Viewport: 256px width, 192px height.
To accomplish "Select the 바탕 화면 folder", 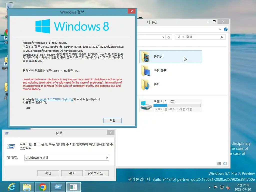I will point(170,70).
